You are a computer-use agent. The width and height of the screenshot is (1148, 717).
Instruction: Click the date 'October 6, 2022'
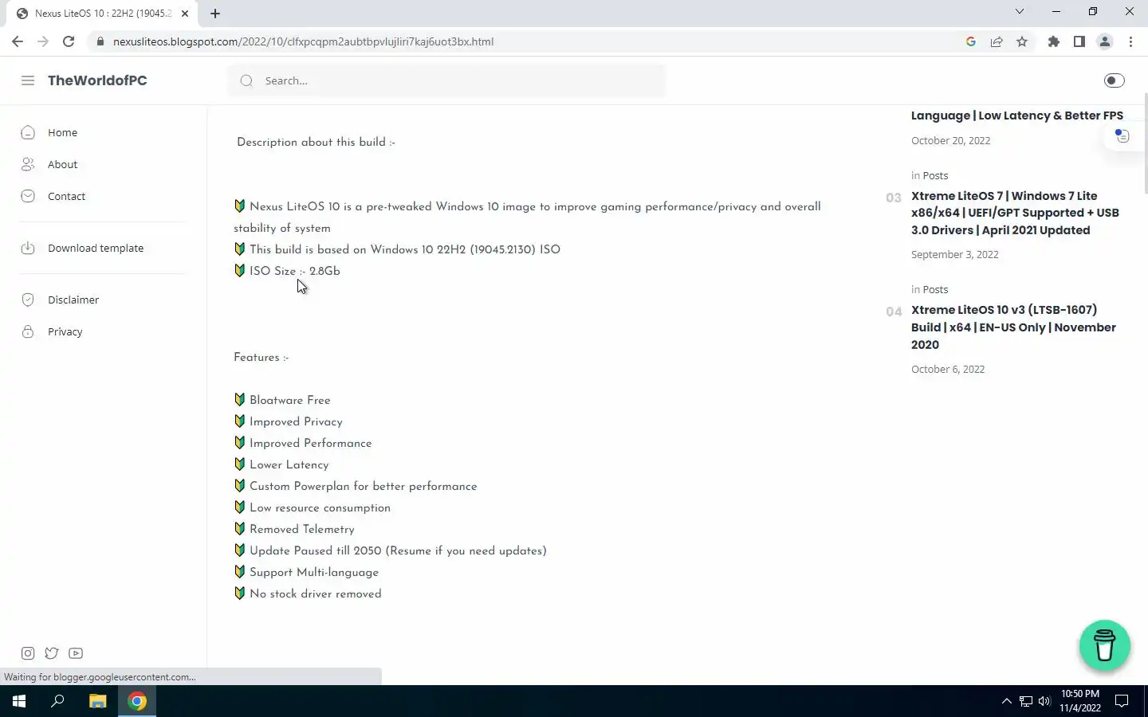(948, 369)
